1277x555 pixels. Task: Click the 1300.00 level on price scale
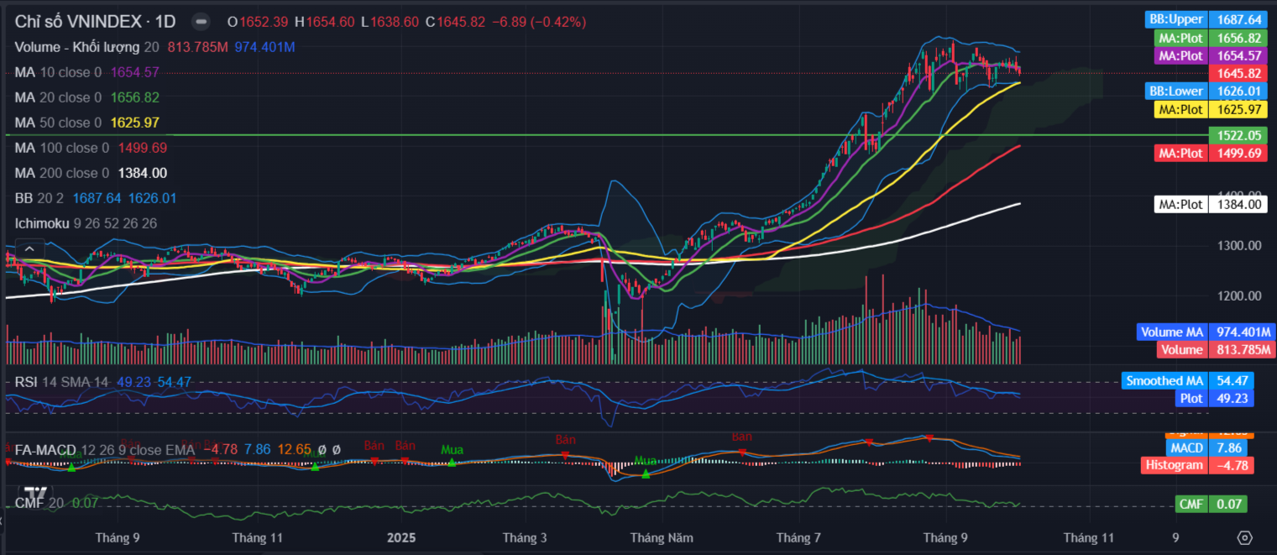(x=1238, y=246)
